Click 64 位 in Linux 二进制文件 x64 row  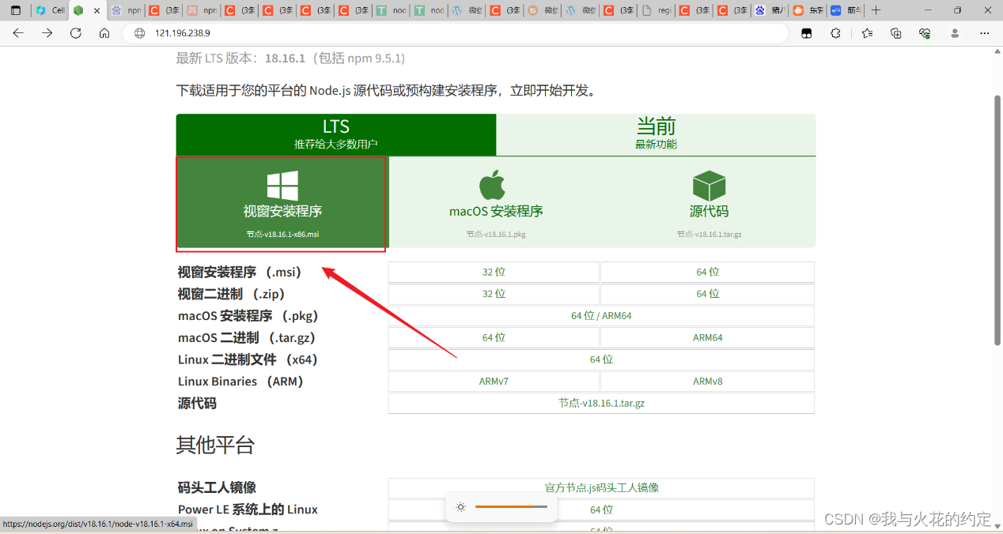[601, 359]
